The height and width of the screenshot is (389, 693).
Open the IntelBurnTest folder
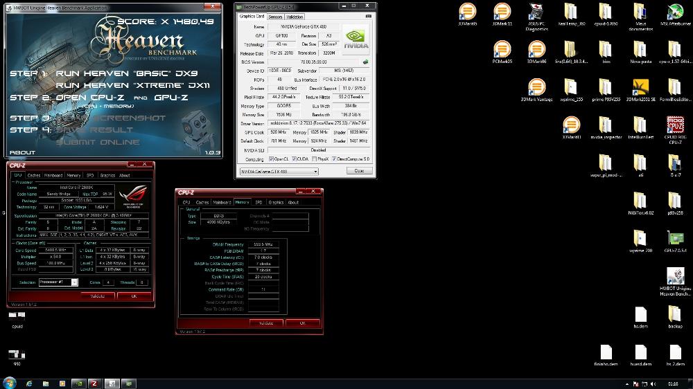coord(640,127)
